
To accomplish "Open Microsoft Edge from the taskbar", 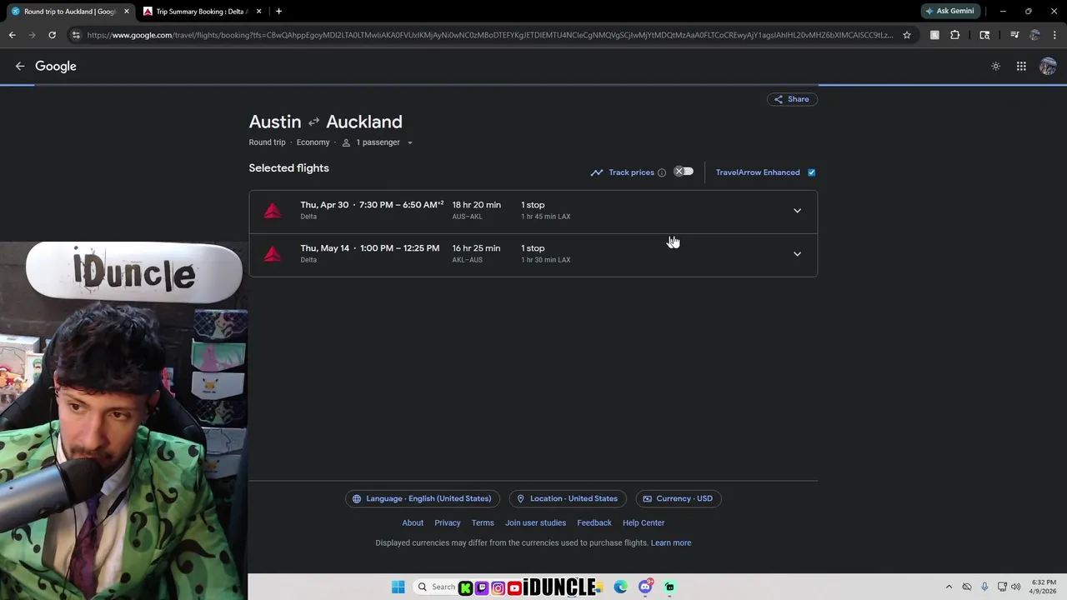I will pos(620,587).
